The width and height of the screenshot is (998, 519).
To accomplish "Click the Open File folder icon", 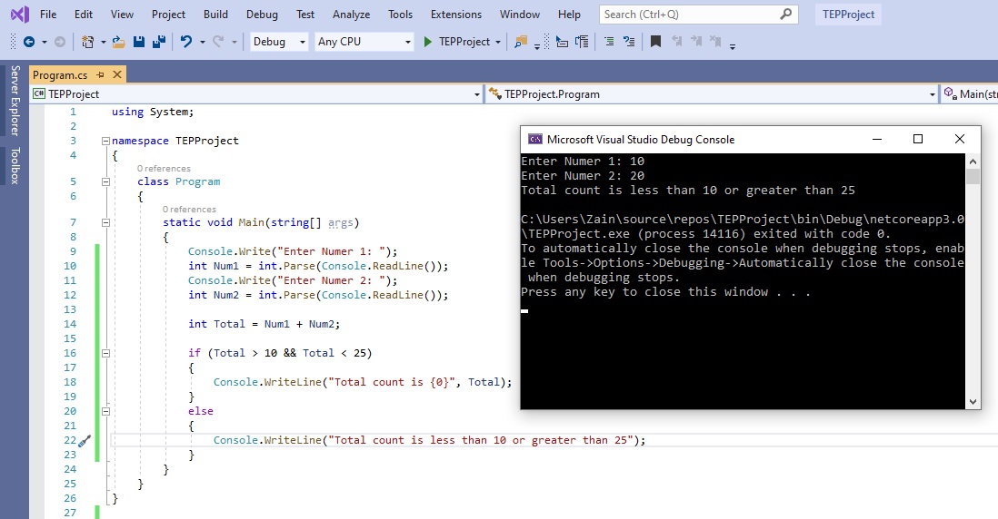I will (118, 42).
